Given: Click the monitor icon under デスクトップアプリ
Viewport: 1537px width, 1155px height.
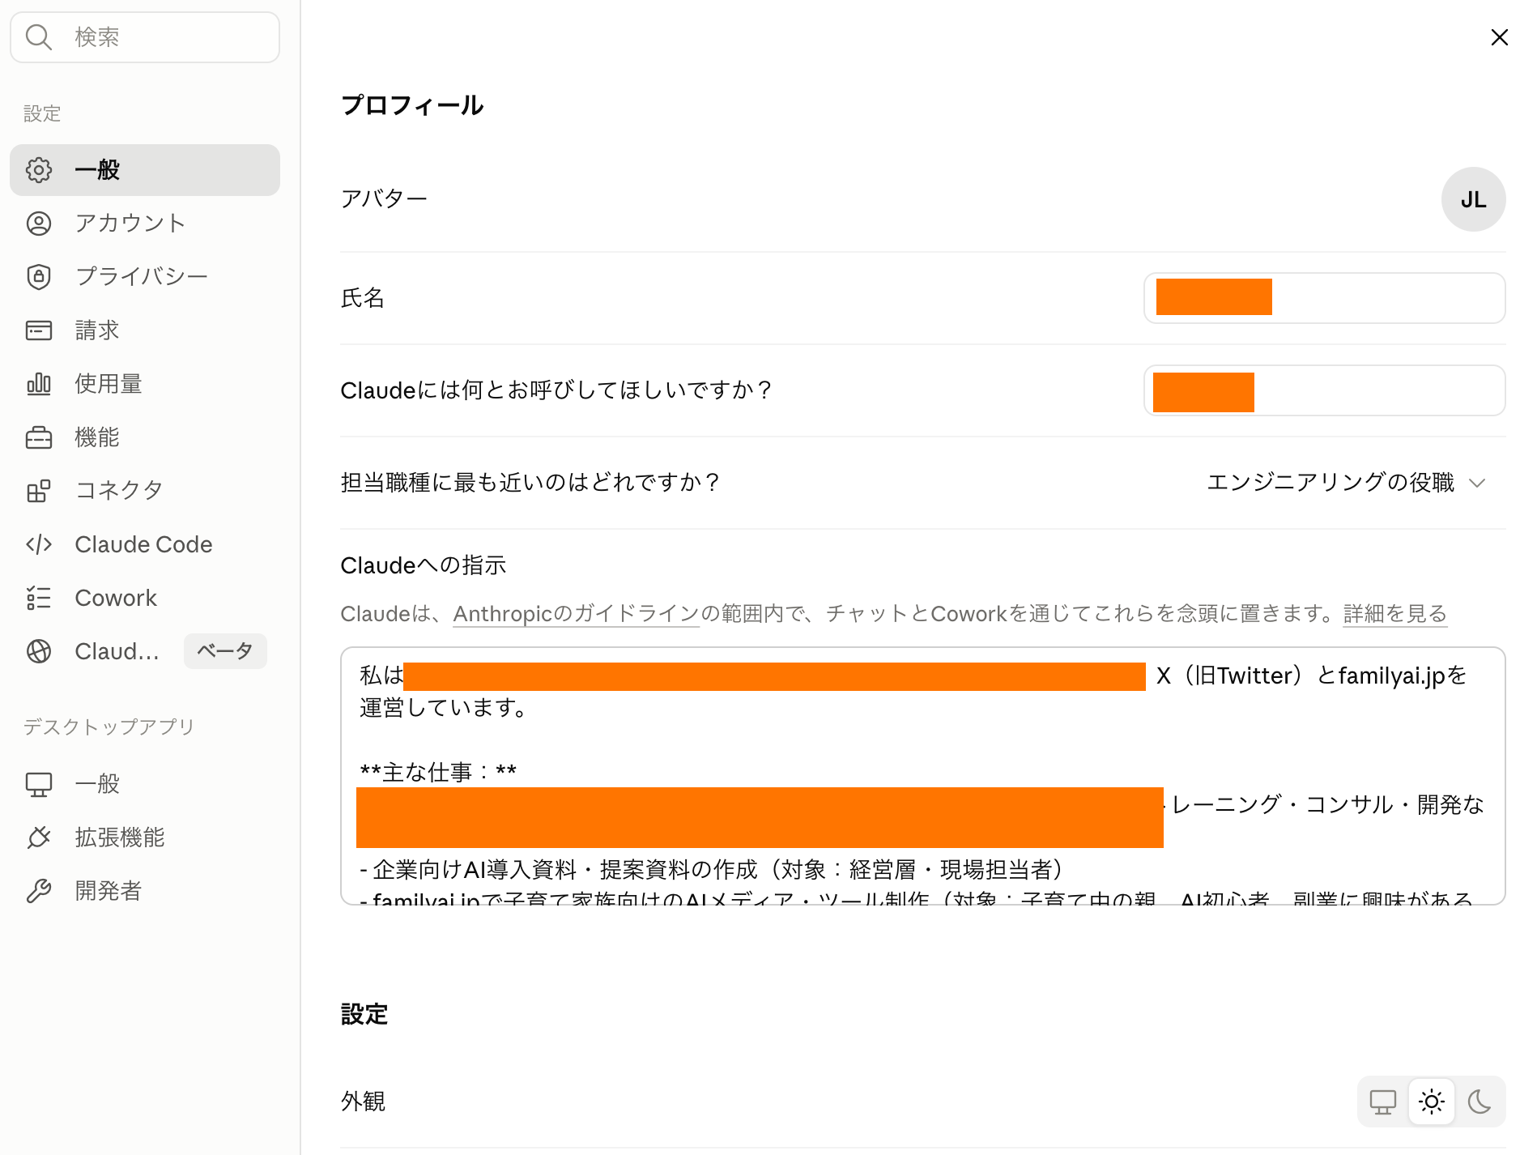Looking at the screenshot, I should [x=38, y=784].
